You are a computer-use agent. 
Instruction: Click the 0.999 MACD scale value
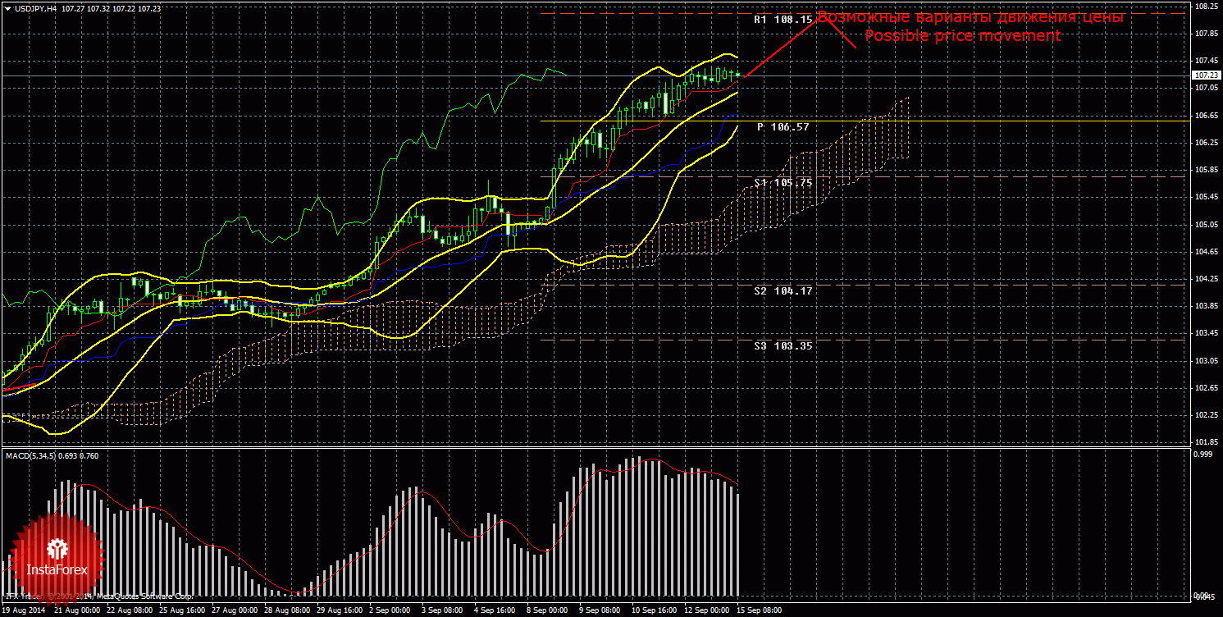click(x=1203, y=454)
